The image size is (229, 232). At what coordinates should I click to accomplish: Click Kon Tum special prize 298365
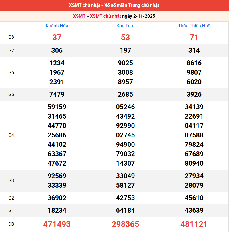pyautogui.click(x=125, y=224)
